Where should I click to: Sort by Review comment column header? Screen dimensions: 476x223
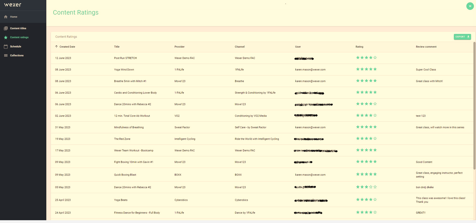click(x=426, y=47)
